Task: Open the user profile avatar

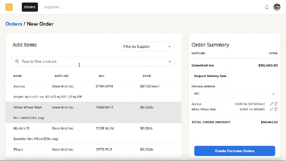Action: [277, 7]
